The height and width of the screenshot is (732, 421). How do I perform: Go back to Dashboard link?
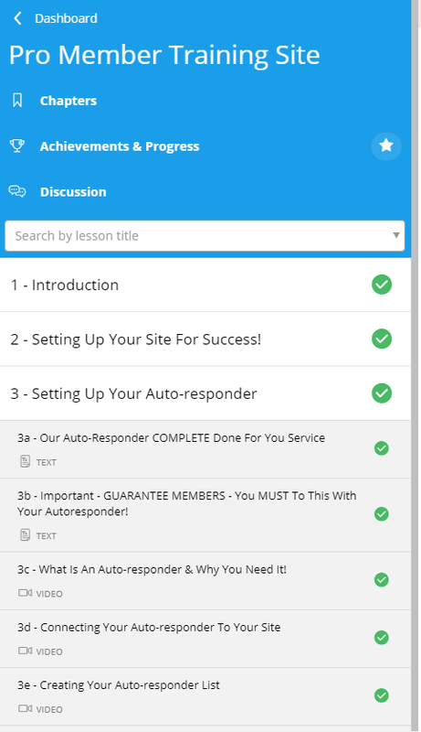[x=66, y=18]
